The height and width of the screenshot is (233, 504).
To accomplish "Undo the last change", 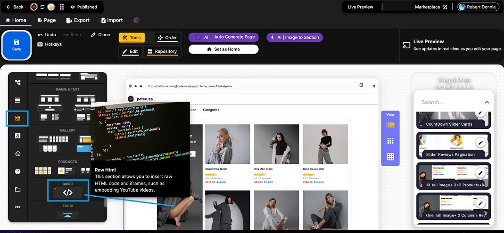I will click(47, 35).
